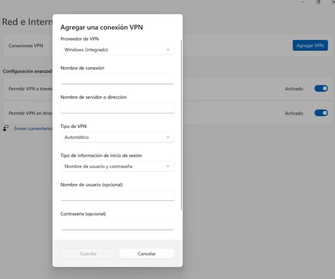Toggle the Permitir VPN en itinerancia switch
The image size is (335, 279).
pyautogui.click(x=321, y=113)
